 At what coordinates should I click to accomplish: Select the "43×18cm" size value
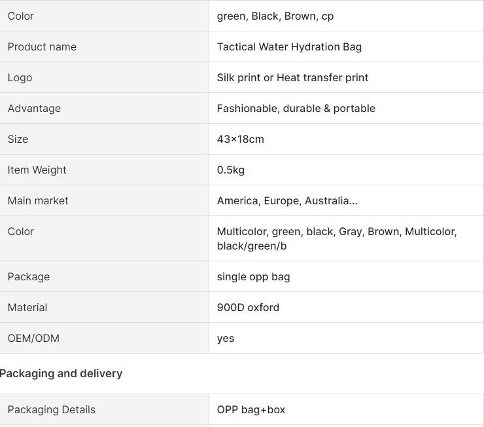[x=240, y=139]
